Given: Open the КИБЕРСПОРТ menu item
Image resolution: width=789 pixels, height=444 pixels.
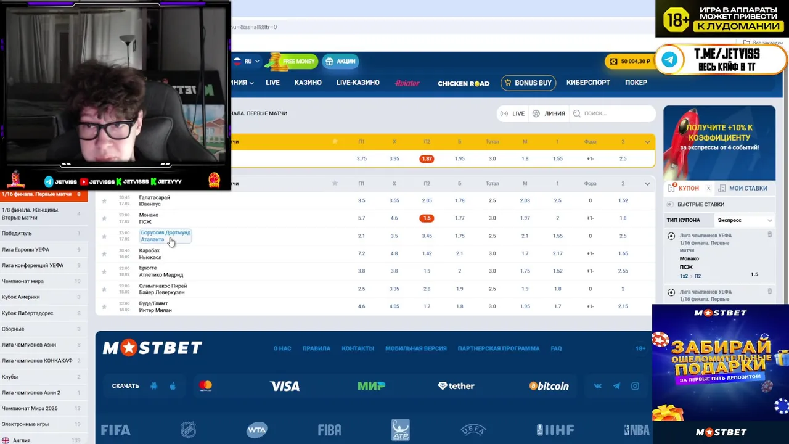Looking at the screenshot, I should pyautogui.click(x=588, y=83).
